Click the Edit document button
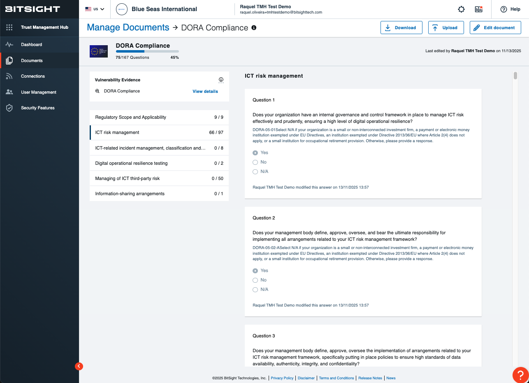This screenshot has width=529, height=383. (495, 28)
